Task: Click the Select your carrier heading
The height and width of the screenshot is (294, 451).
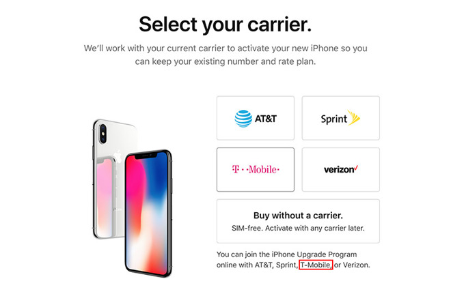Action: coord(225,25)
